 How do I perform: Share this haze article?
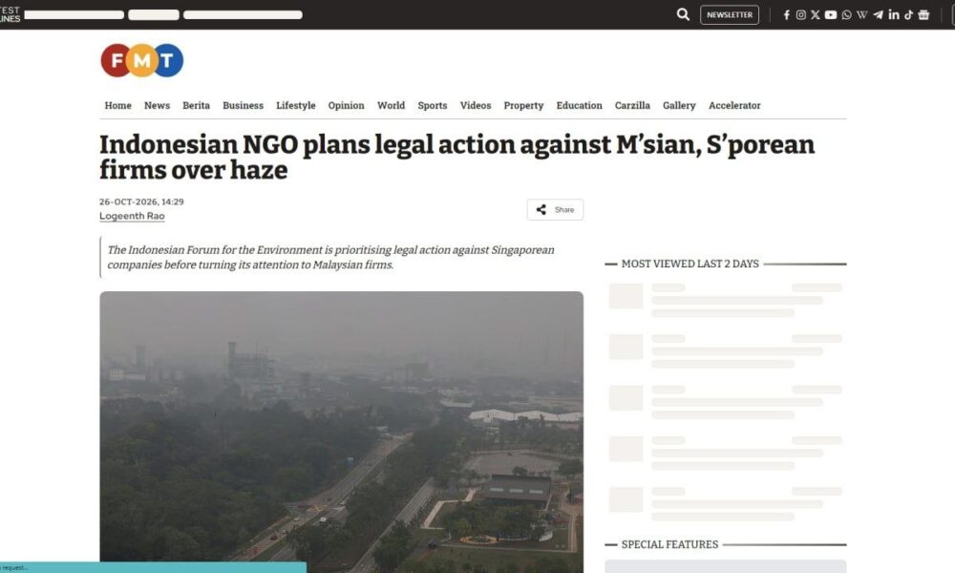click(555, 209)
